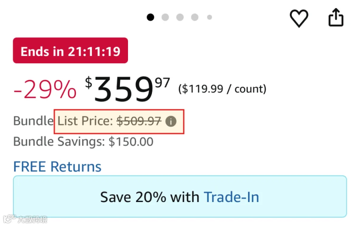The height and width of the screenshot is (226, 360).
Task: Tap the Bundle Savings $150.00 line
Action: 83,142
